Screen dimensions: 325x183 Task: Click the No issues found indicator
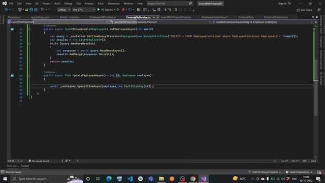tap(39, 161)
